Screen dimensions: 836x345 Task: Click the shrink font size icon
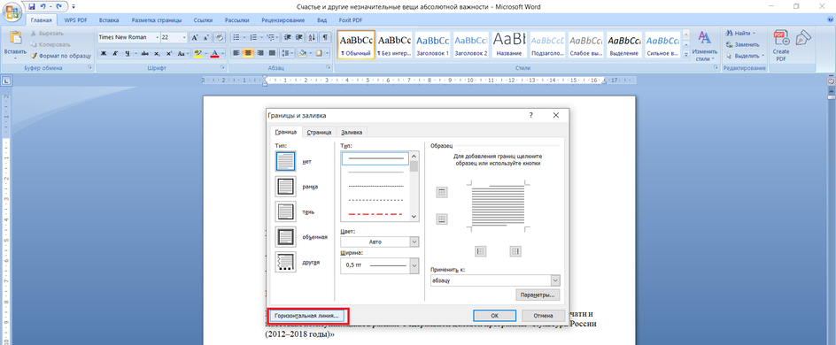[205, 38]
